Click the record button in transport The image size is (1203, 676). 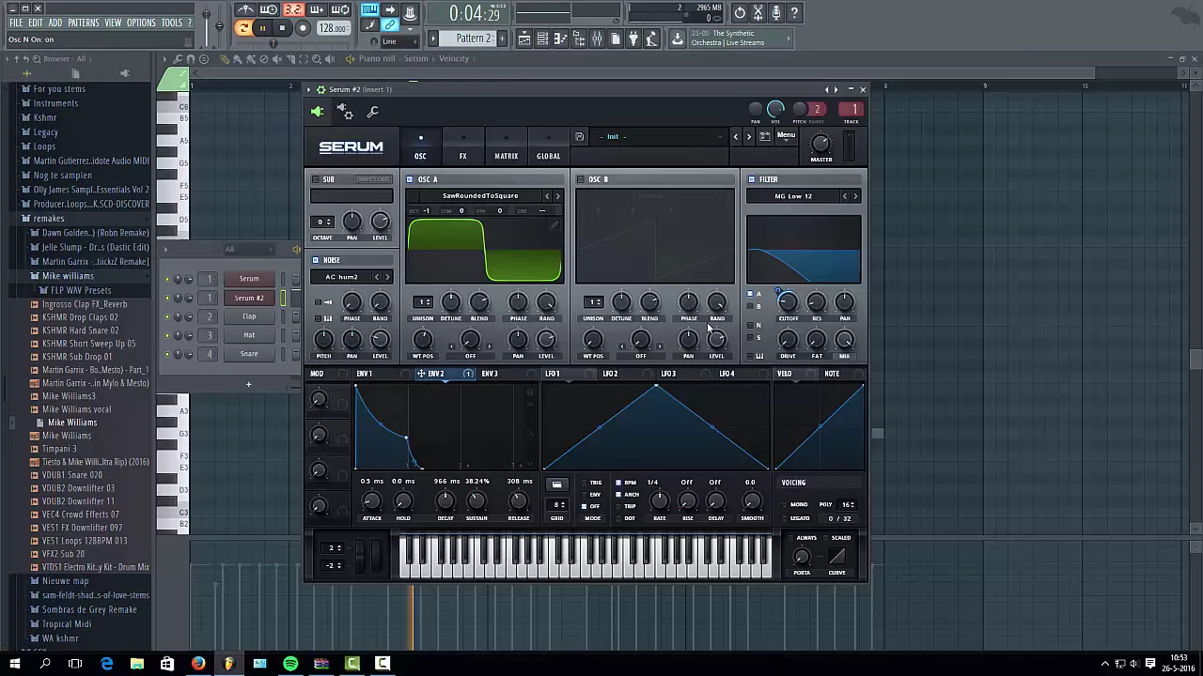303,28
